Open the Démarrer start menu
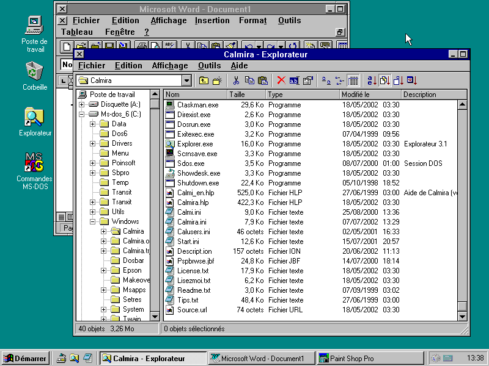Viewport: 489px width, 366px height. [26, 358]
